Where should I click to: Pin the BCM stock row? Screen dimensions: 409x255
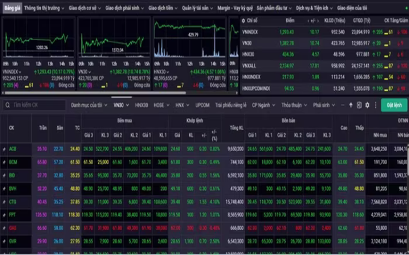coord(4,162)
